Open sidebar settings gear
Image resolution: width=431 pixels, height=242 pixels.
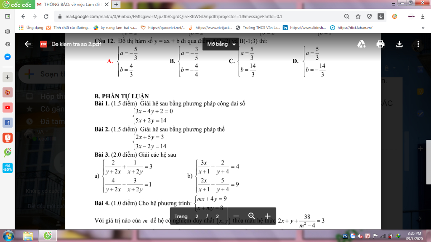(8, 32)
